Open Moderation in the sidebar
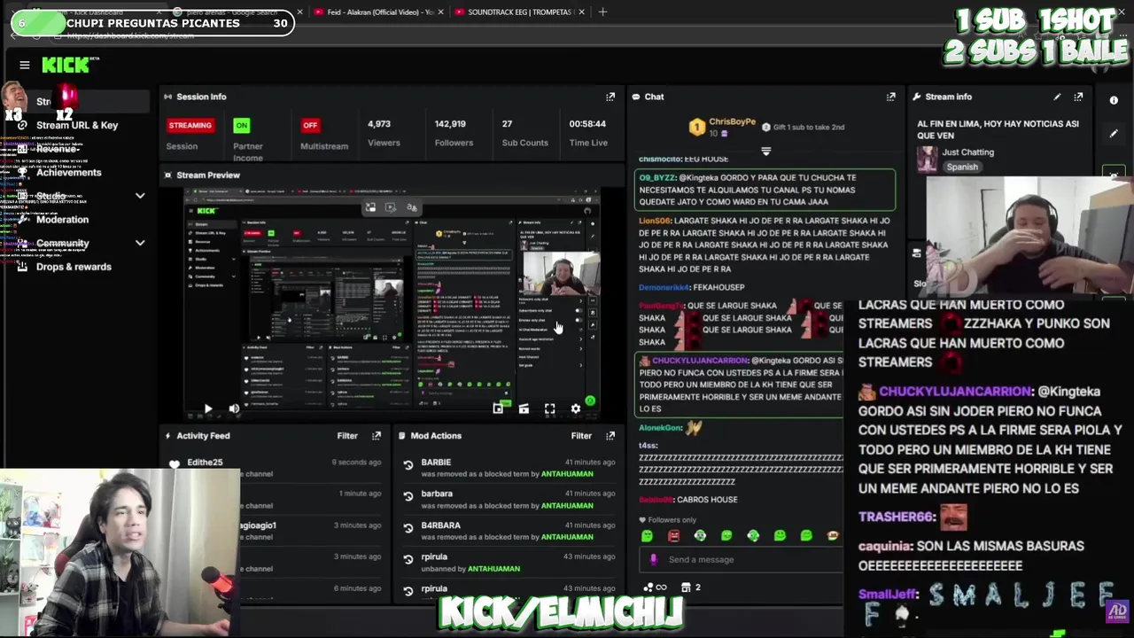Viewport: 1134px width, 638px height. pos(62,219)
